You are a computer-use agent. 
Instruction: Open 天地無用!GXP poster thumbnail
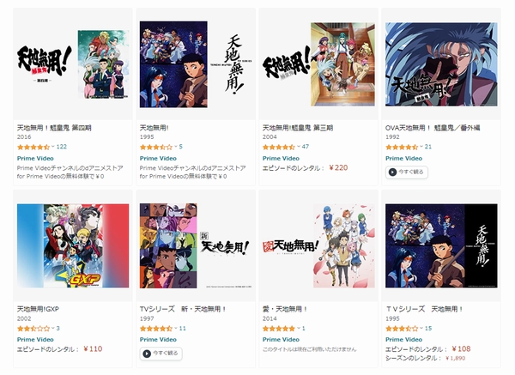pyautogui.click(x=73, y=245)
